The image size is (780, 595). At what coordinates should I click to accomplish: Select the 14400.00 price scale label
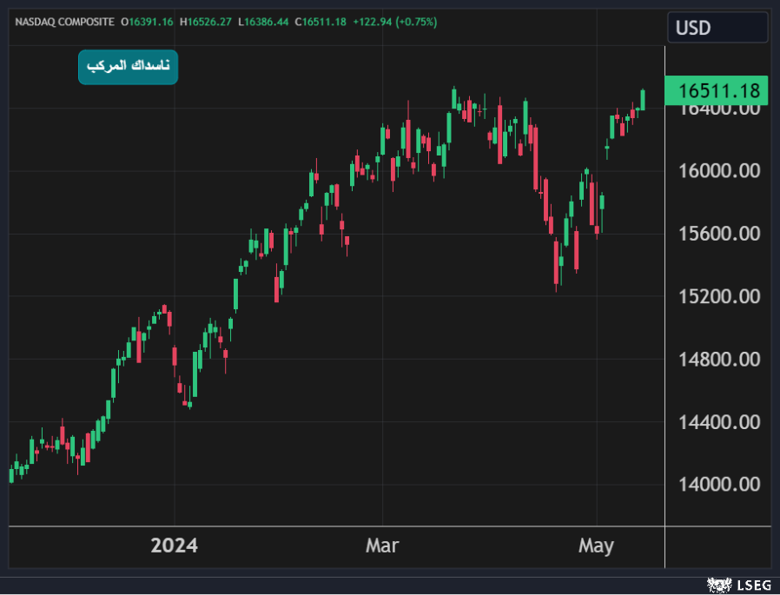[x=719, y=422]
